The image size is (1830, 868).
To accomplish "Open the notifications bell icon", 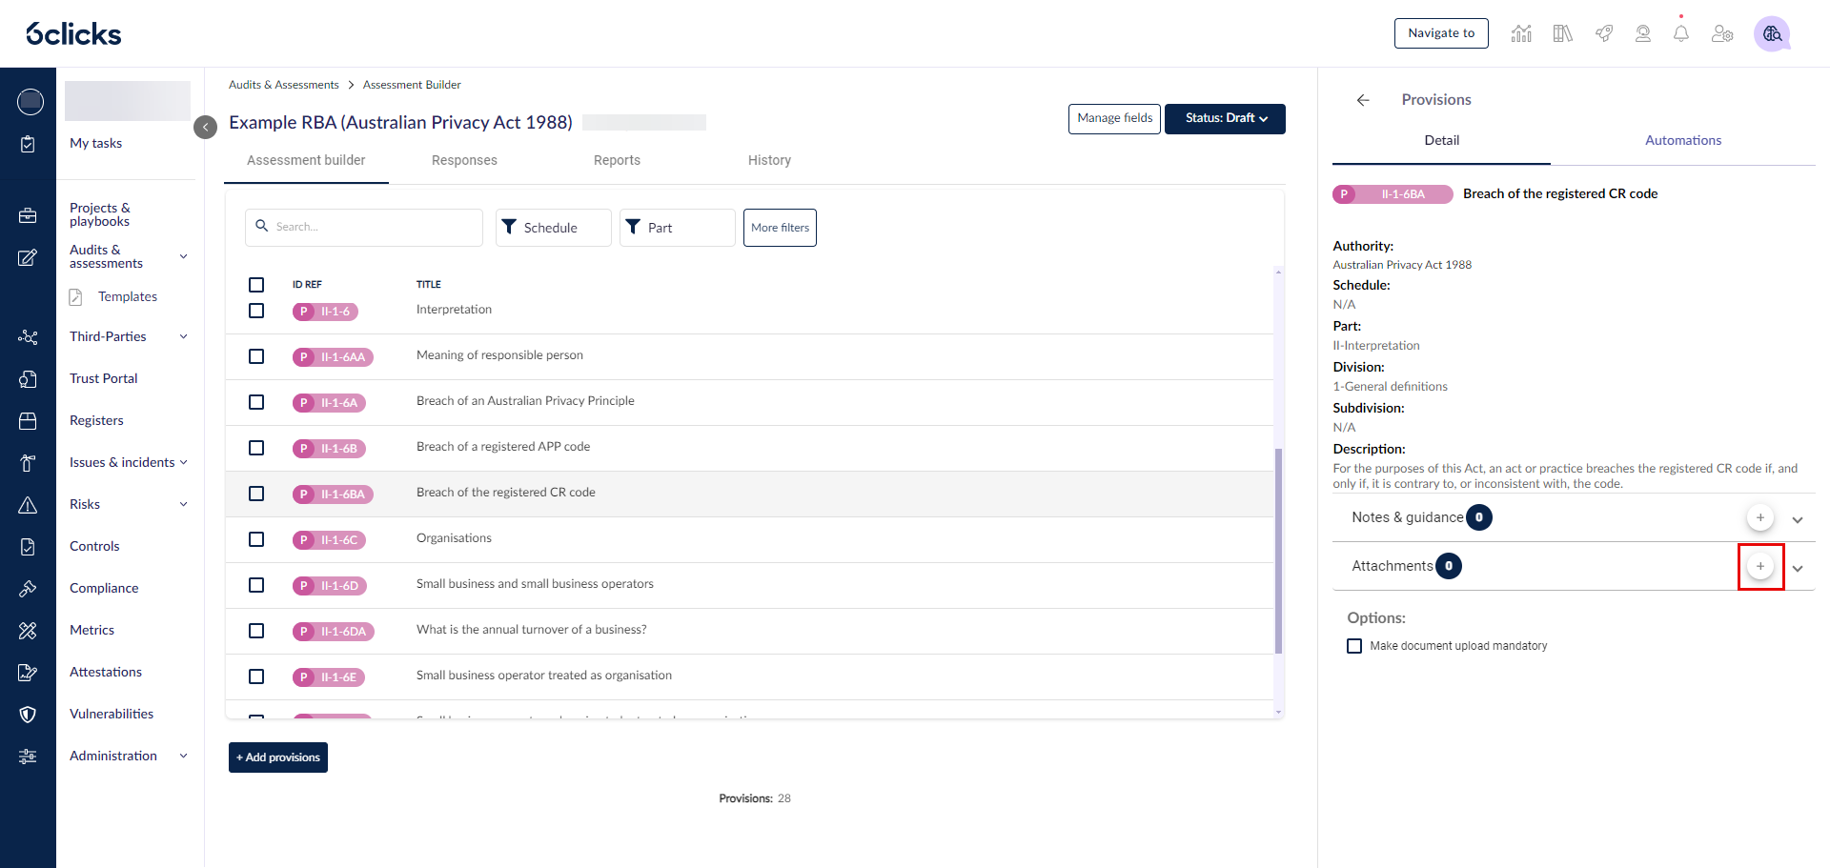I will pyautogui.click(x=1680, y=33).
